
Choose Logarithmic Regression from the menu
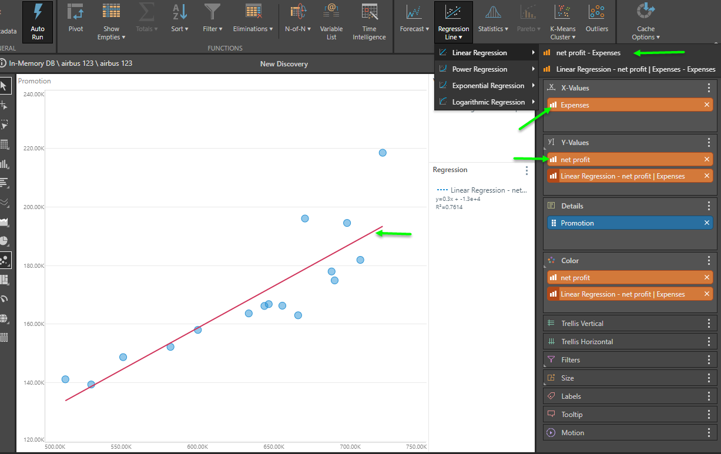(488, 102)
